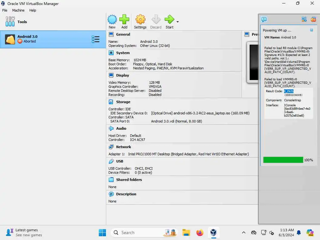Click the Audio speaker section icon
Viewport: 320px width, 240px height.
pyautogui.click(x=111, y=128)
